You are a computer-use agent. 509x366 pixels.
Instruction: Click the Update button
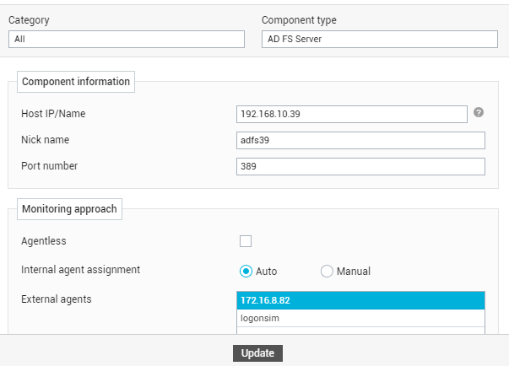point(257,353)
